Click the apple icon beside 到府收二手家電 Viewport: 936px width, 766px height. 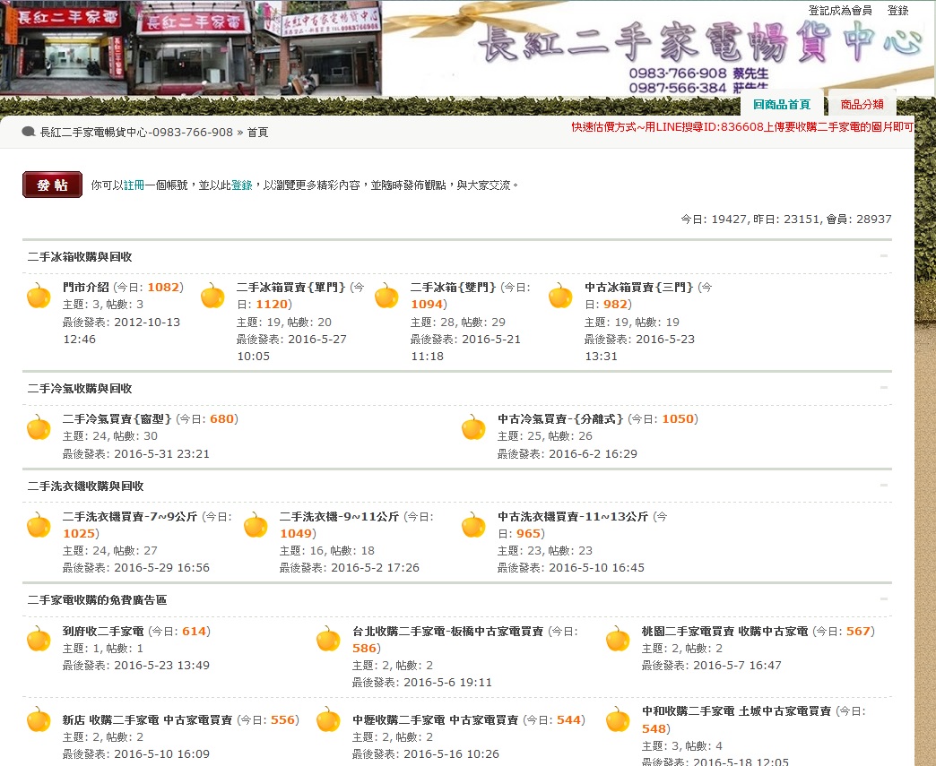tap(39, 640)
